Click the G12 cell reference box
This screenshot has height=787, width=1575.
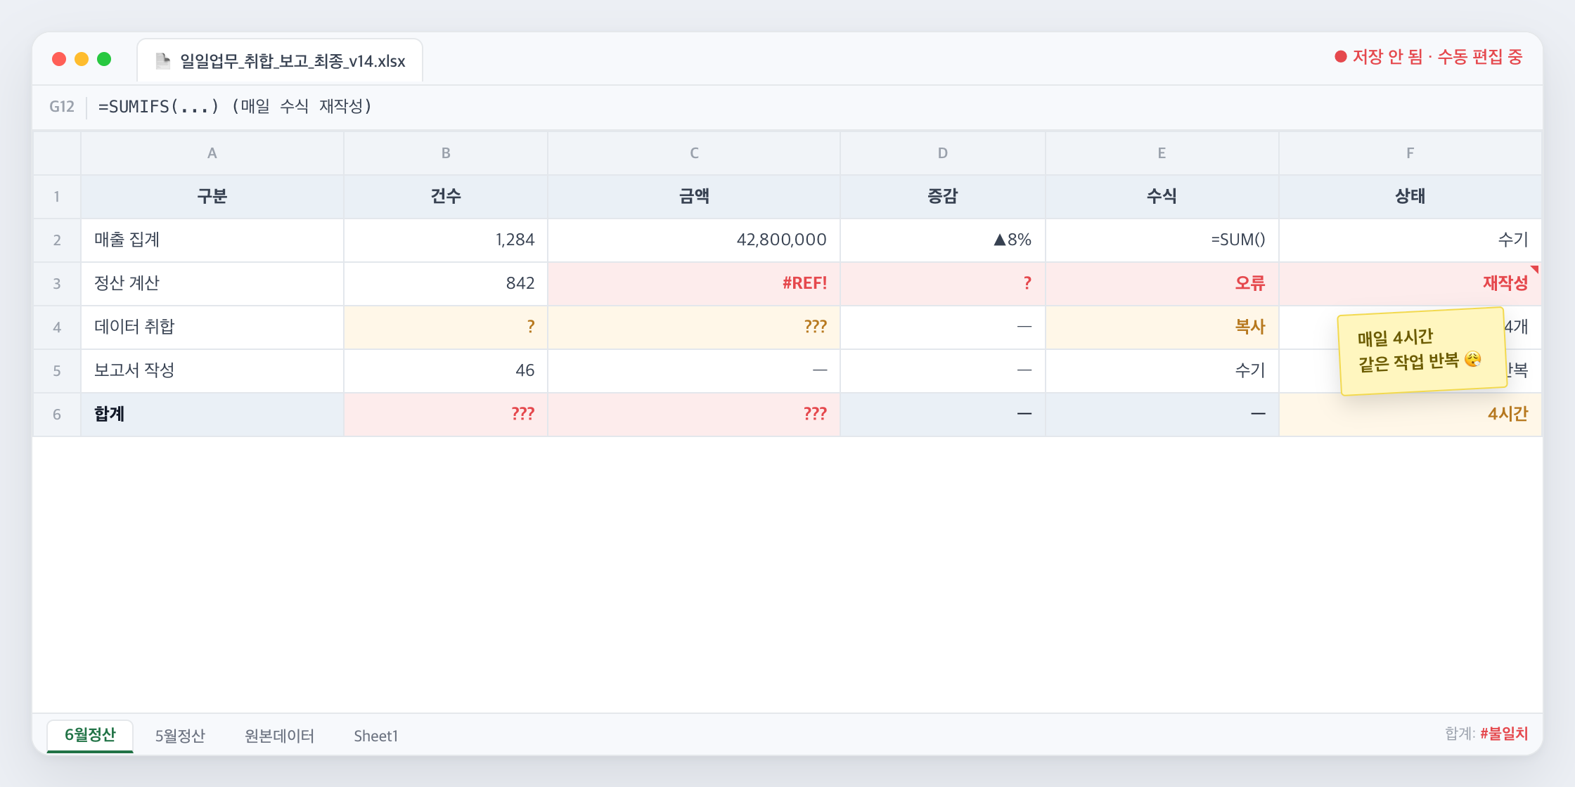(x=62, y=107)
